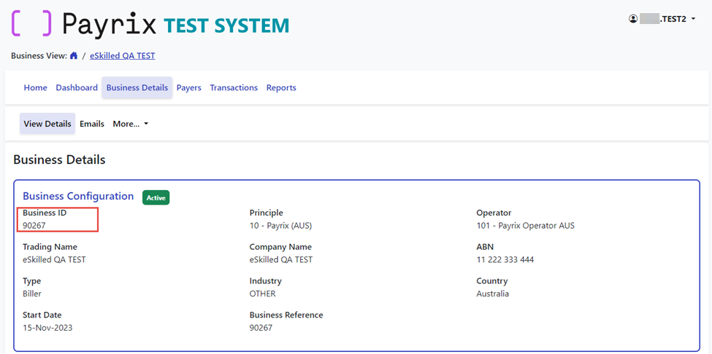Switch to the Dashboard tab
712x354 pixels.
77,87
